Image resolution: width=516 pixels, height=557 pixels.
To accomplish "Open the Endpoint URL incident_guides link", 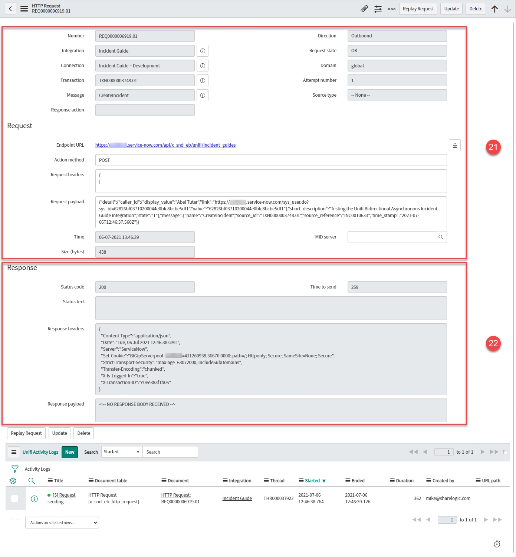I will tap(165, 145).
